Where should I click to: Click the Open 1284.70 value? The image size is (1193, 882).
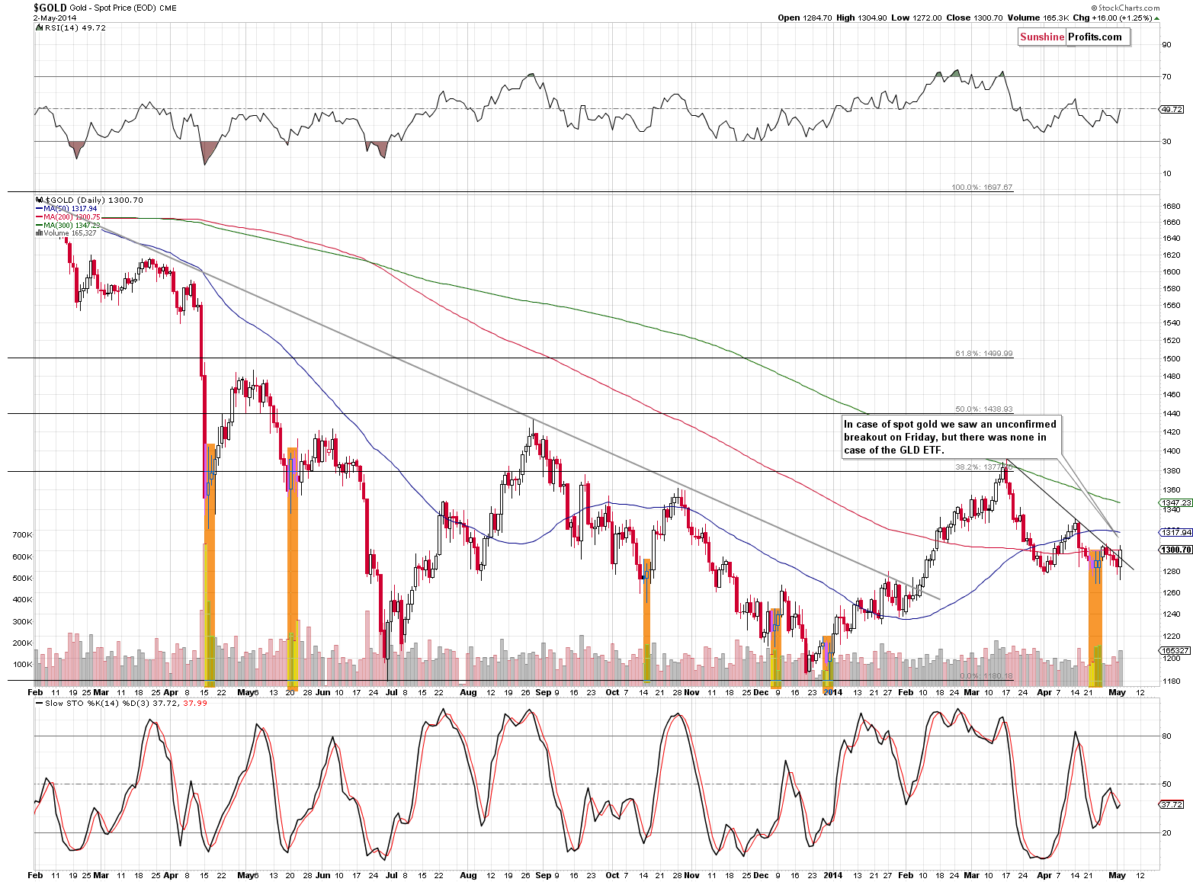[805, 18]
